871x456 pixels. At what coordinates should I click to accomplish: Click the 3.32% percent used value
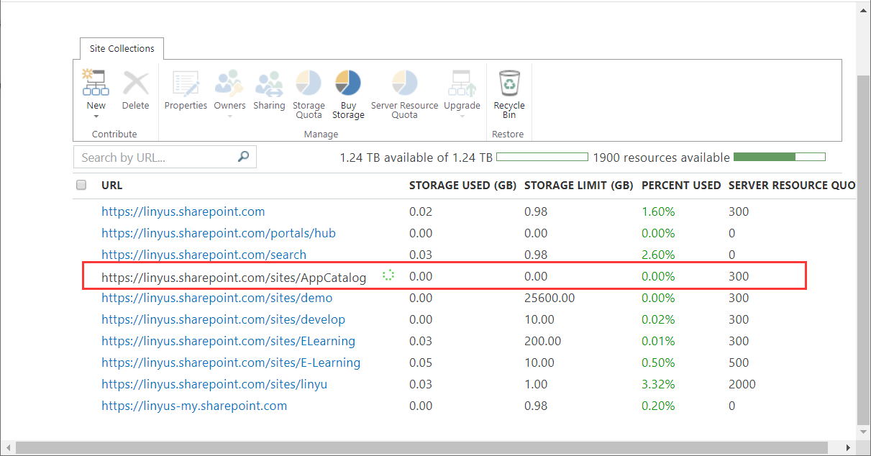pyautogui.click(x=658, y=384)
